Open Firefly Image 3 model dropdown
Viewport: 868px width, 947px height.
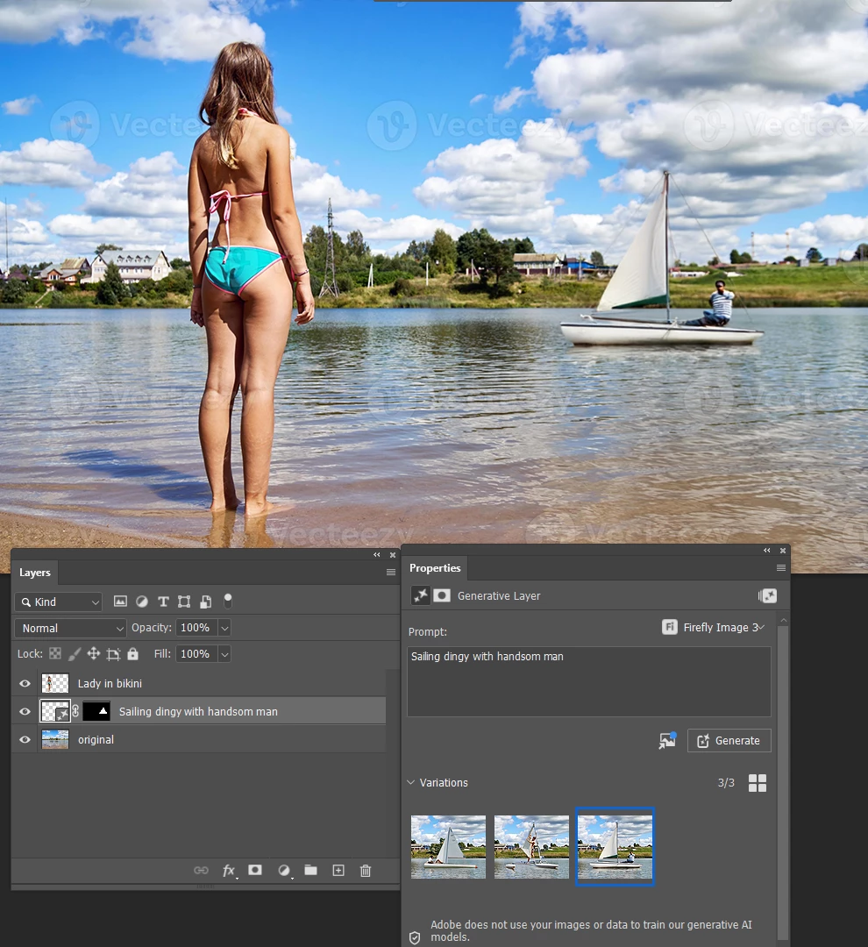click(x=714, y=627)
